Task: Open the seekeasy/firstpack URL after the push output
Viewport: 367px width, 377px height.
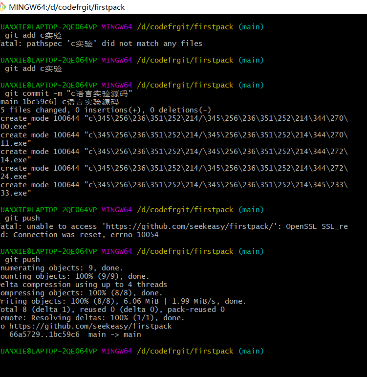Action: [90, 326]
